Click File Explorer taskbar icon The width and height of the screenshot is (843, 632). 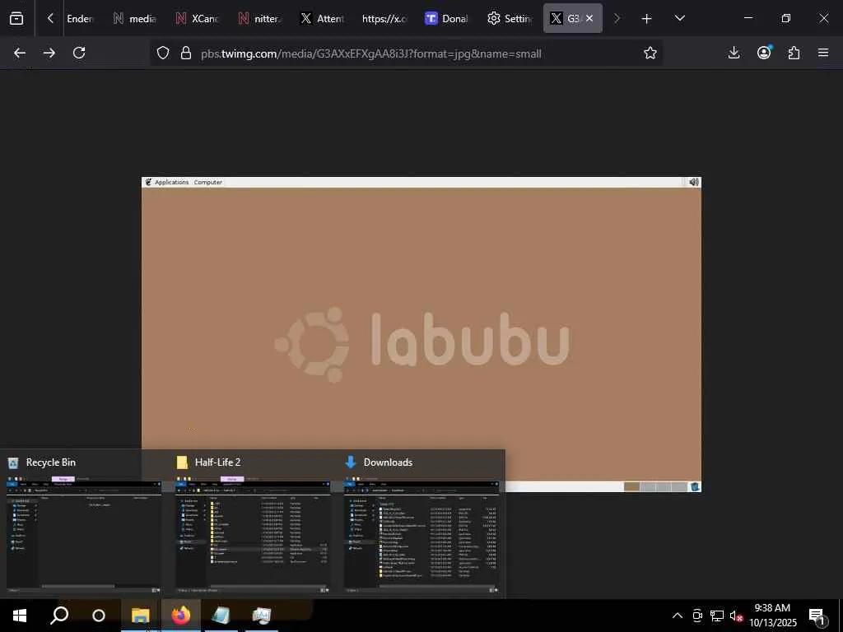pyautogui.click(x=140, y=616)
